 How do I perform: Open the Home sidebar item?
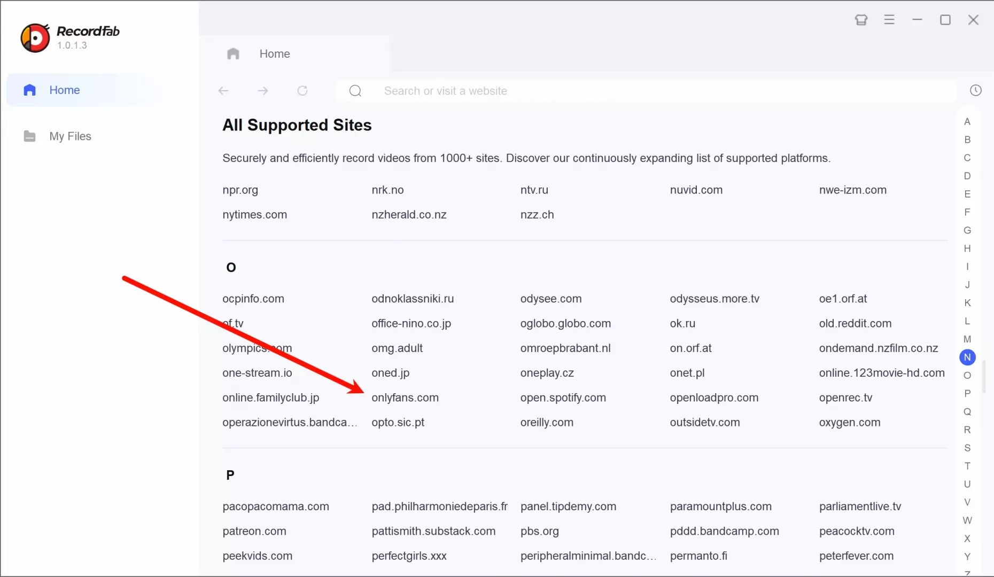click(x=95, y=90)
